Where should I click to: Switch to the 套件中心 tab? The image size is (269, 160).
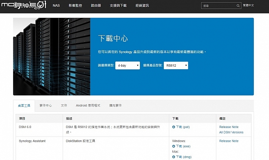click(x=46, y=105)
